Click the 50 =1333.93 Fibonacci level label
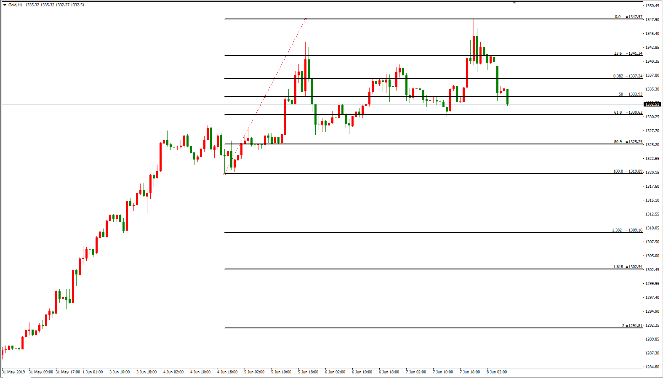 pyautogui.click(x=630, y=94)
